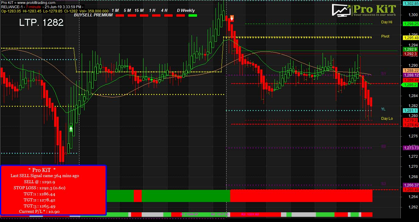Screen dimensions: 419x222
Task: Click the up-arrow buy signal marker
Action: pyautogui.click(x=71, y=129)
